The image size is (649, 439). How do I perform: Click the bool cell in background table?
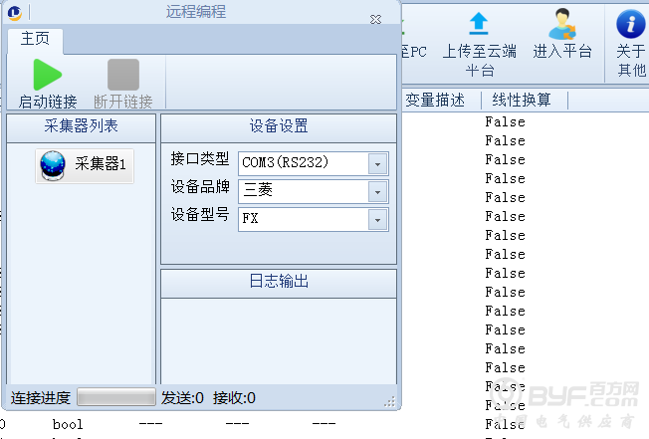[68, 424]
